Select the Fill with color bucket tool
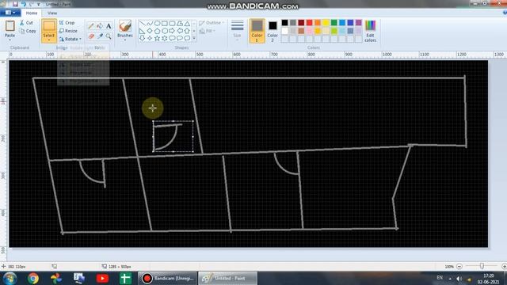Image resolution: width=507 pixels, height=285 pixels. click(100, 26)
